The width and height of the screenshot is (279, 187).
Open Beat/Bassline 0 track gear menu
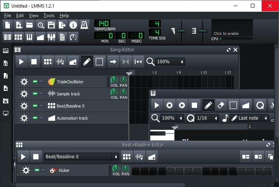tap(24, 106)
